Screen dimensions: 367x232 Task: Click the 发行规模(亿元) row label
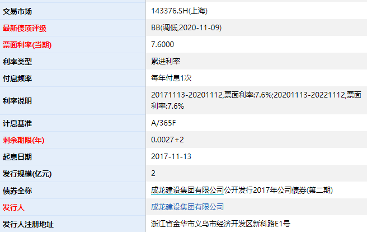pos(26,173)
